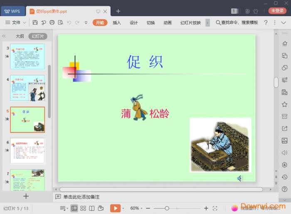This screenshot has width=291, height=214.
Task: Click the notes placeholder 单击此处添加备注
Action: click(81, 197)
